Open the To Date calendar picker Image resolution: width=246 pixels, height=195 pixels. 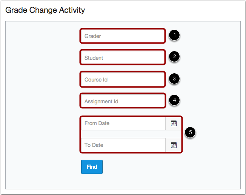pyautogui.click(x=174, y=145)
